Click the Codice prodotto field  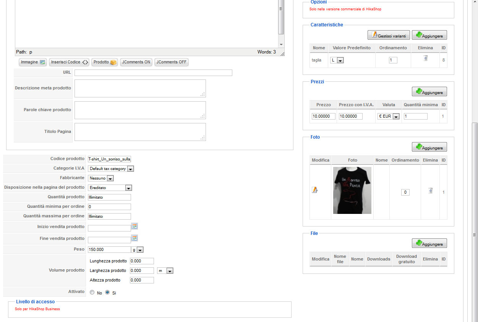110,159
